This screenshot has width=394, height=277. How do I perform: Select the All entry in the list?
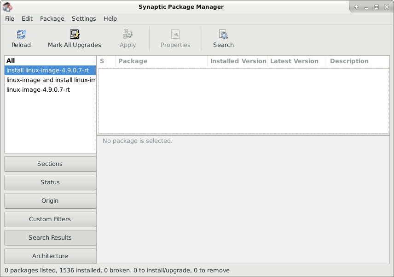[50, 61]
